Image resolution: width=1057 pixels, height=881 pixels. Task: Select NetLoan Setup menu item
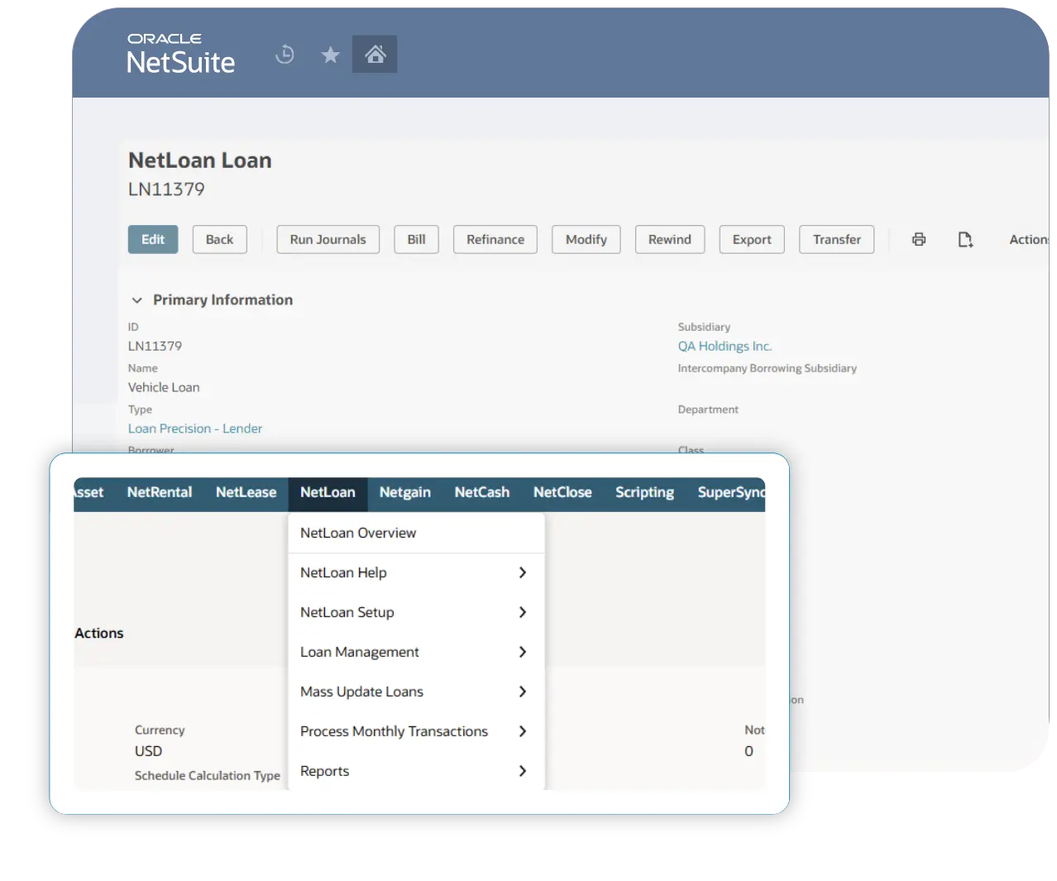pyautogui.click(x=416, y=612)
